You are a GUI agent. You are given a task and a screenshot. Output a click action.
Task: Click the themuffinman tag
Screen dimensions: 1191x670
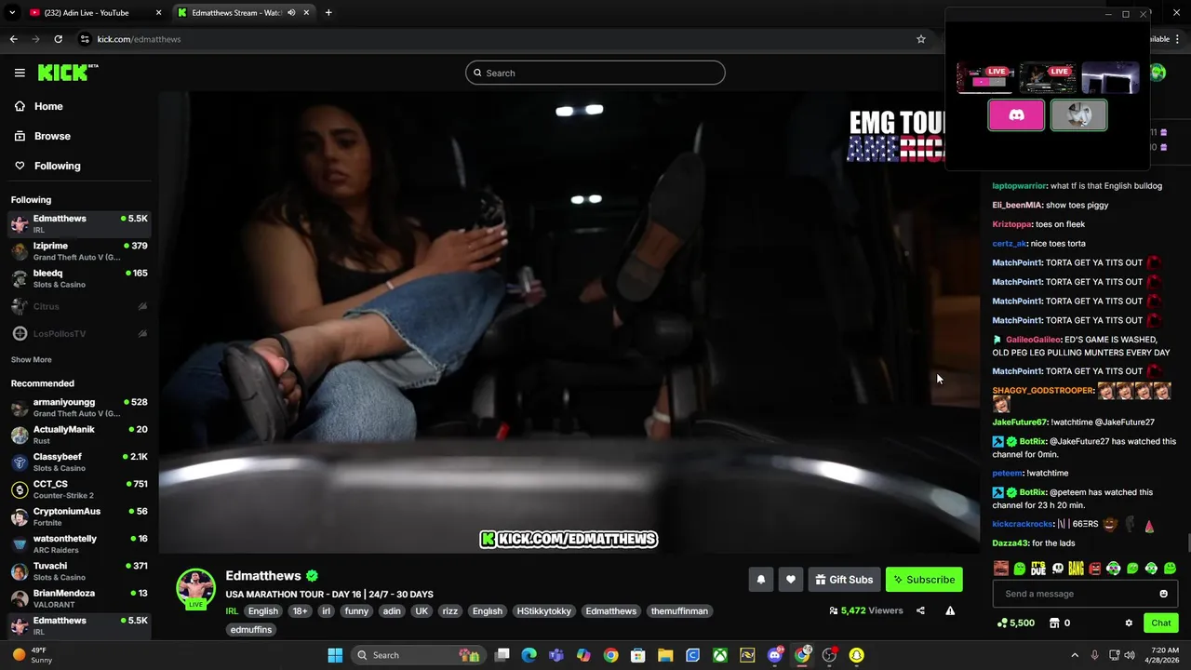[679, 611]
